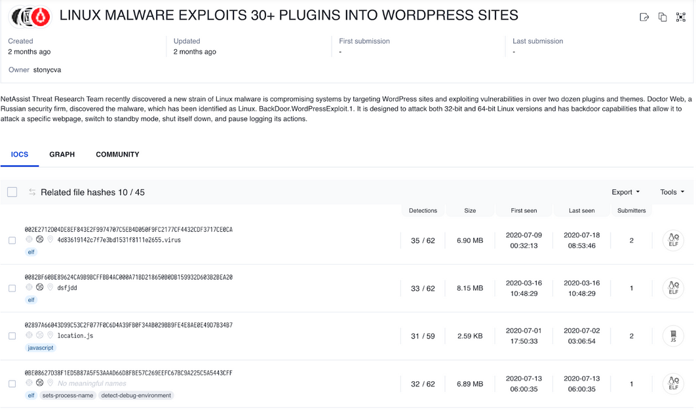This screenshot has width=696, height=412.
Task: Click the JS file type icon in the 2.59 KB row
Action: [x=673, y=336]
